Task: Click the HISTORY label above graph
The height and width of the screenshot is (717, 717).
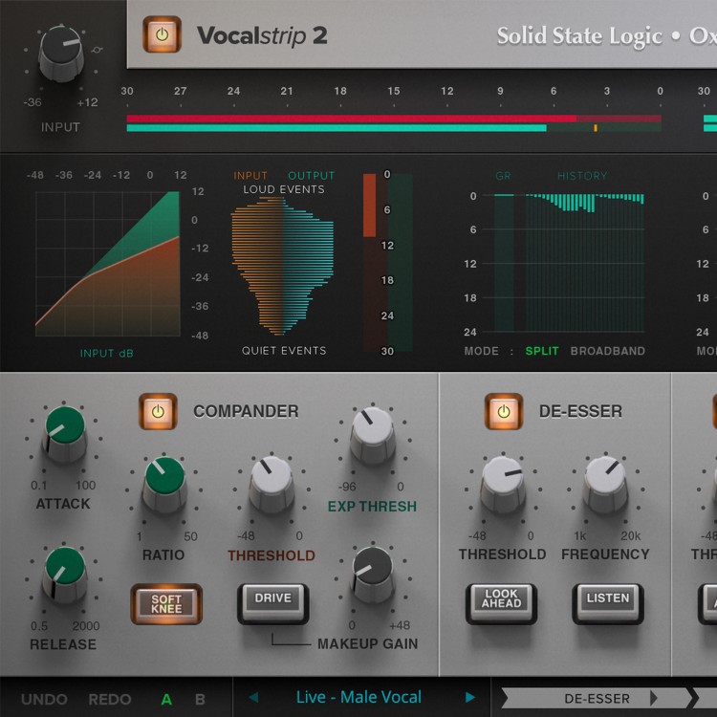Action: pyautogui.click(x=582, y=176)
